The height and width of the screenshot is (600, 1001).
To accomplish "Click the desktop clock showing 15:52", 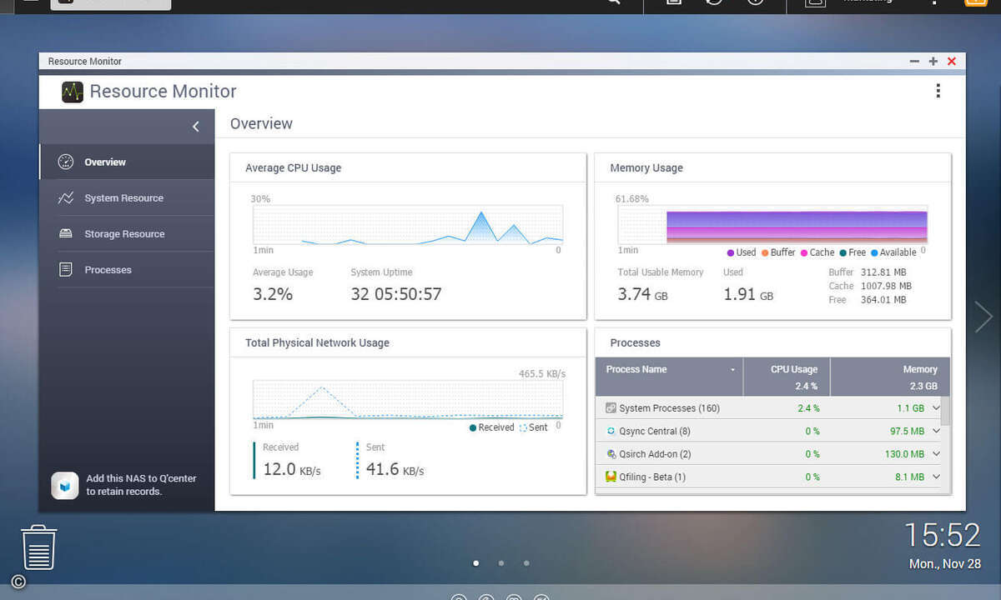I will pos(943,535).
